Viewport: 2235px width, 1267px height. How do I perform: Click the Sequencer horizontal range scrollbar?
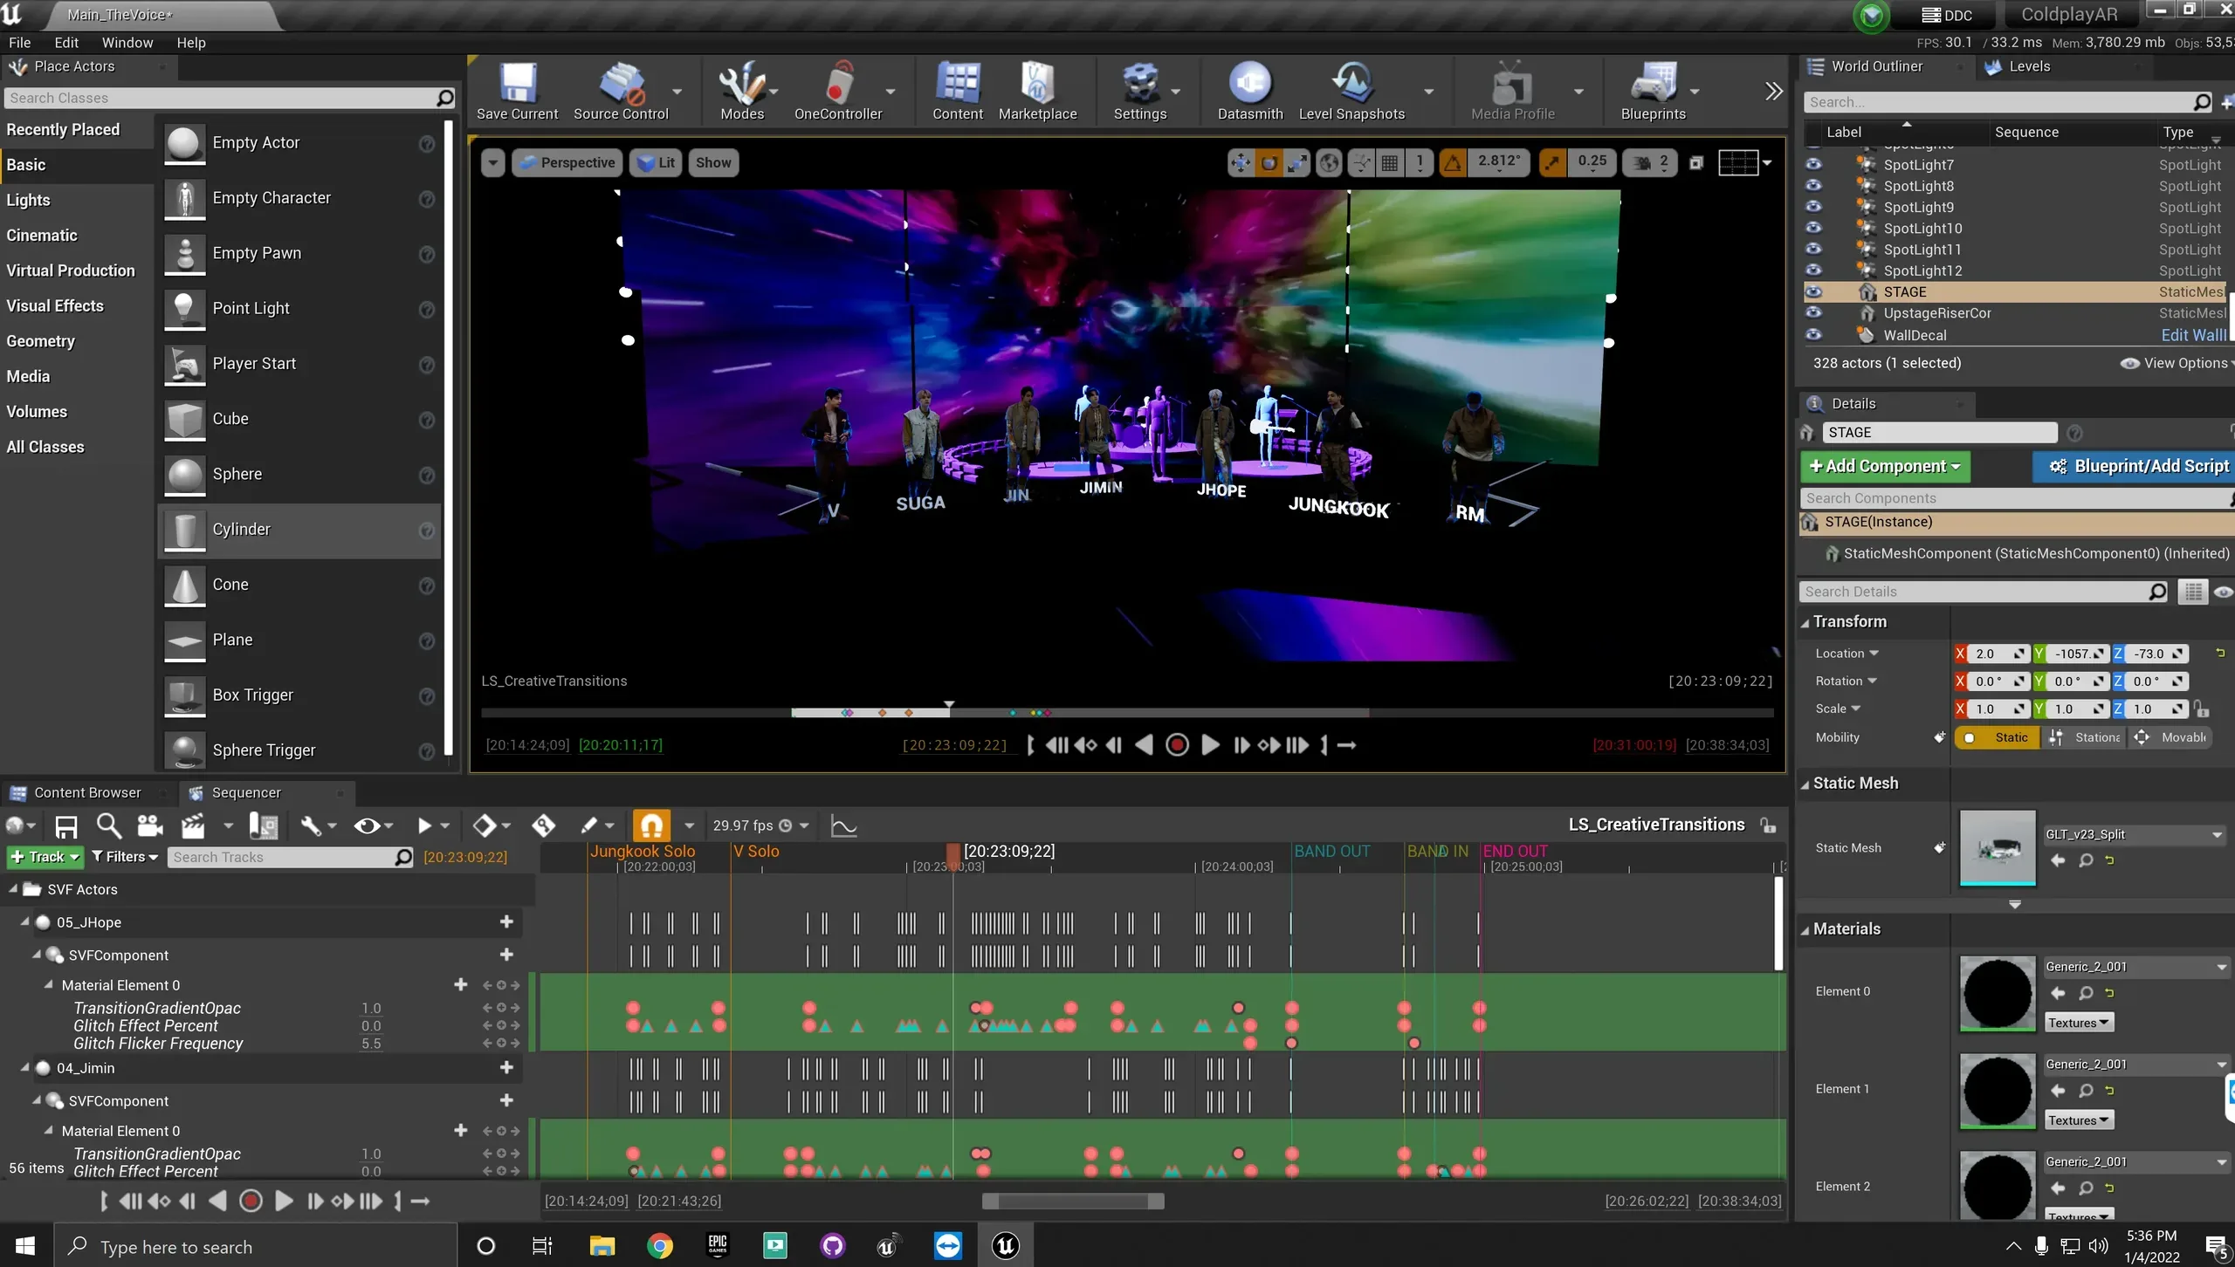tap(1073, 1202)
